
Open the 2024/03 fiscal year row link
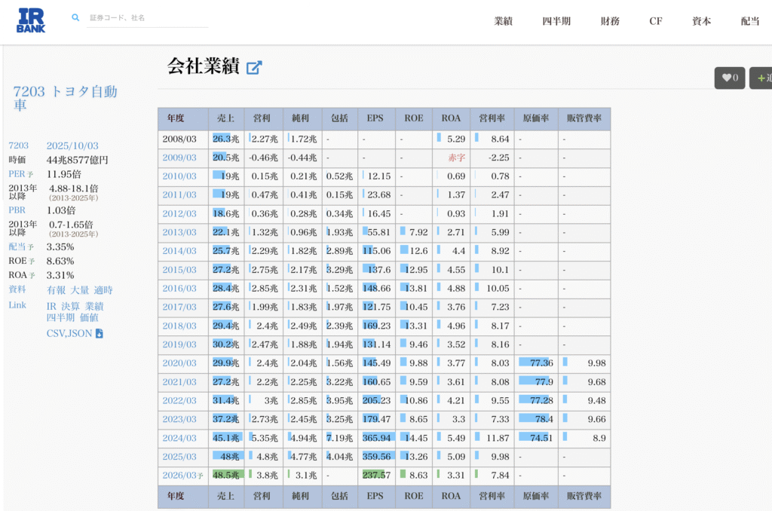point(179,438)
